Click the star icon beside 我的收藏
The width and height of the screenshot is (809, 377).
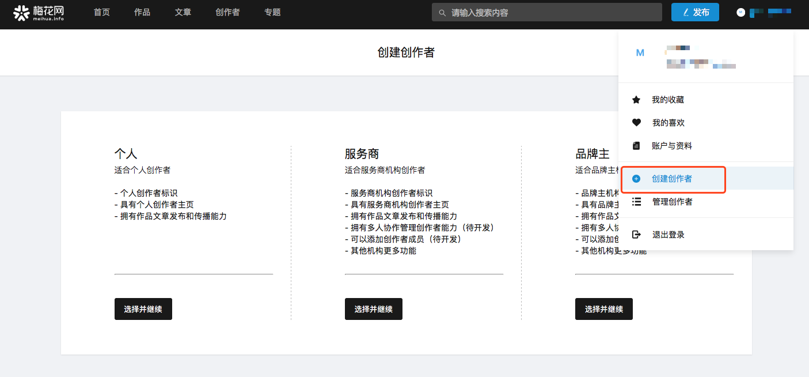636,100
